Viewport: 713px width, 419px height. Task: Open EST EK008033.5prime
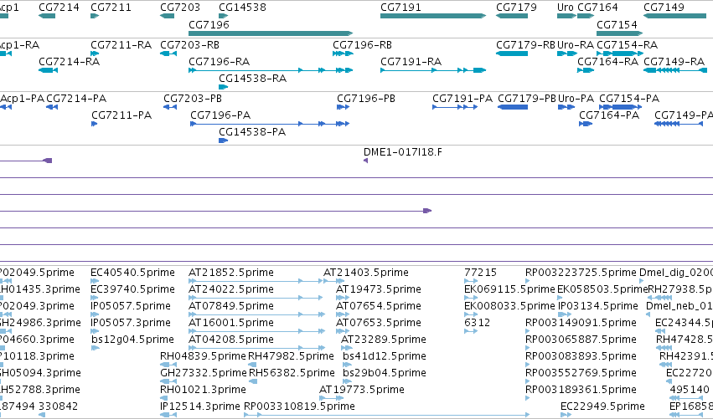509,306
